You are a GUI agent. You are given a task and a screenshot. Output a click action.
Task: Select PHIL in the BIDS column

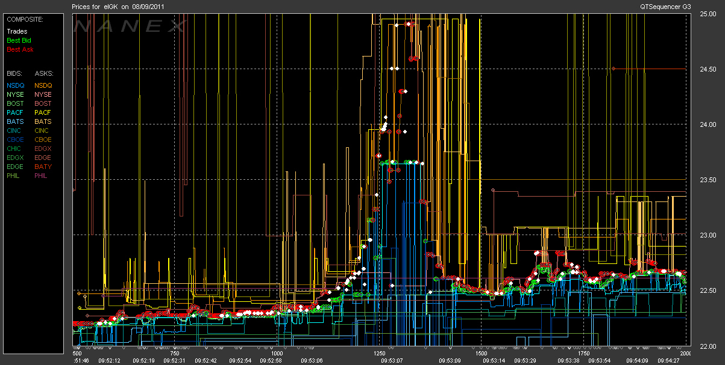[x=14, y=176]
